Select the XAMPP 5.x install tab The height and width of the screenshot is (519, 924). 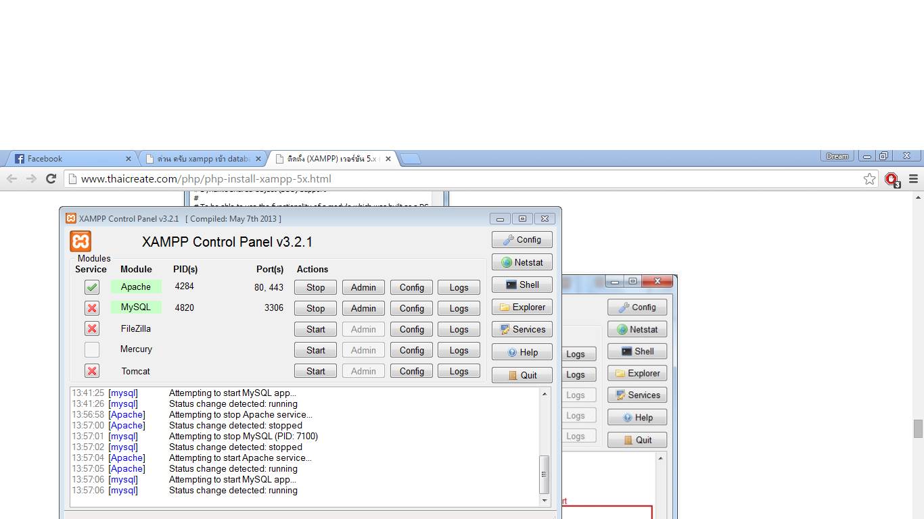(332, 159)
